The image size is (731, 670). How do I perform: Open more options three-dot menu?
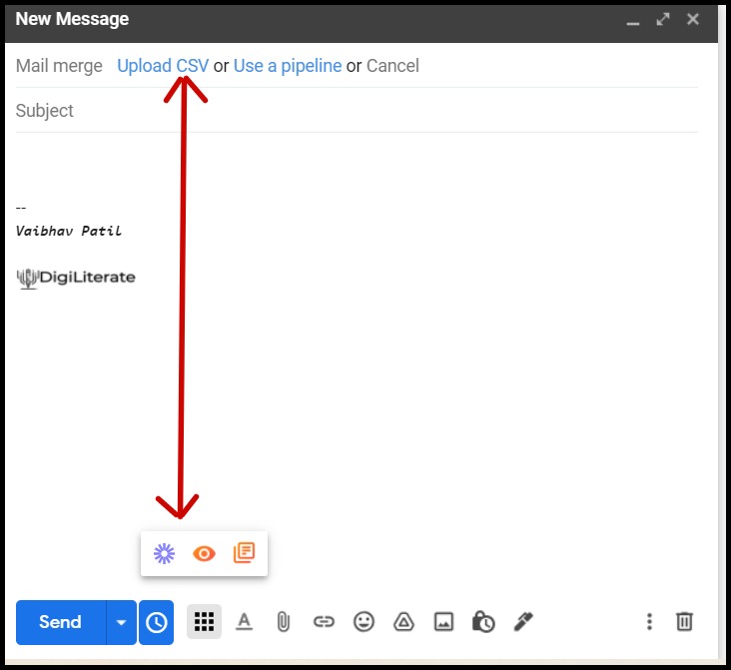[x=649, y=622]
